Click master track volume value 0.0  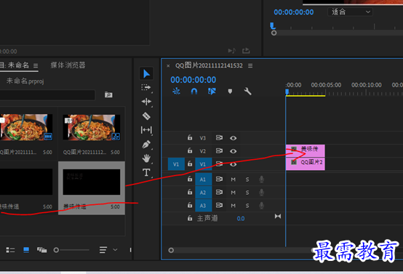tap(241, 219)
